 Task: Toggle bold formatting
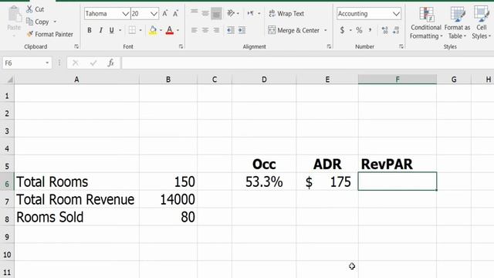click(90, 30)
